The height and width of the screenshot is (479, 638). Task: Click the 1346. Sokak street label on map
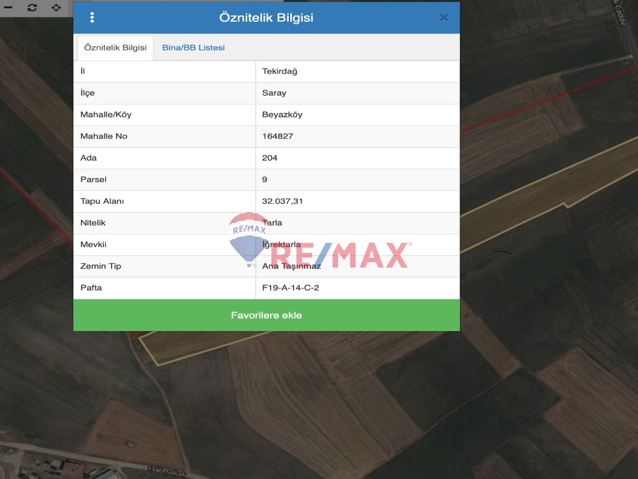point(162,469)
